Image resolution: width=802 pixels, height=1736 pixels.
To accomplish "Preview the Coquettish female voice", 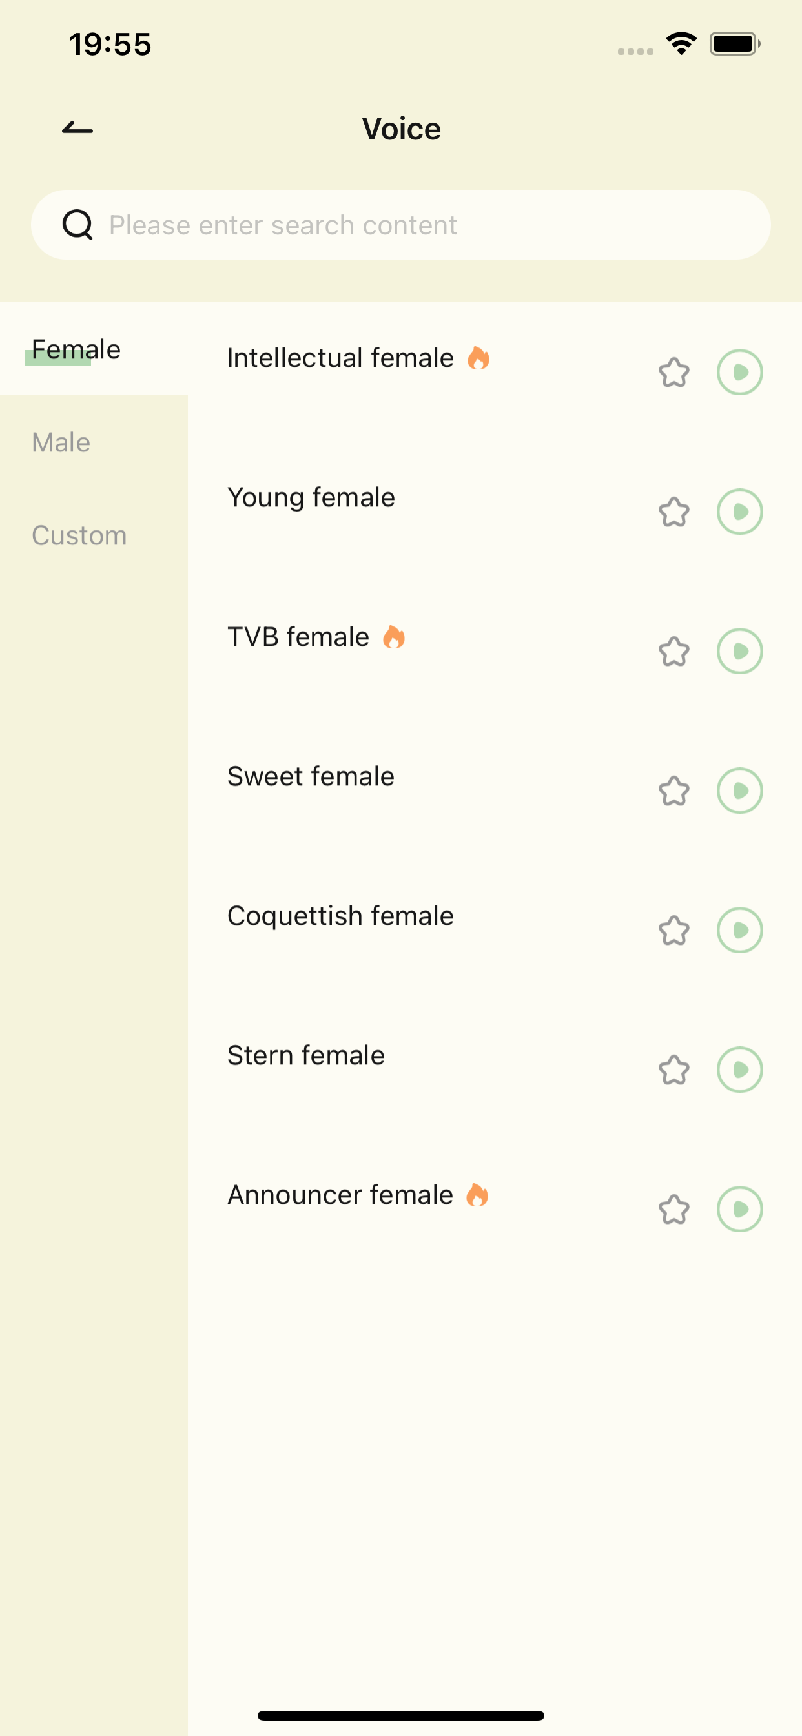I will coord(739,930).
